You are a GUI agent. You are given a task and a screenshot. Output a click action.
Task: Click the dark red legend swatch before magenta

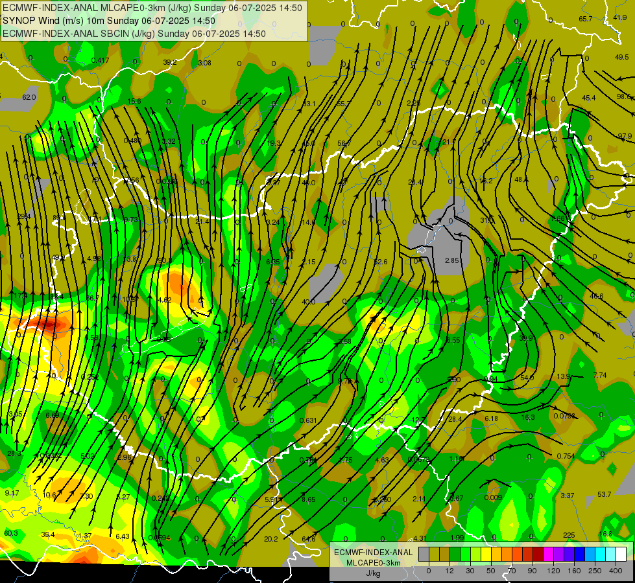(x=538, y=554)
